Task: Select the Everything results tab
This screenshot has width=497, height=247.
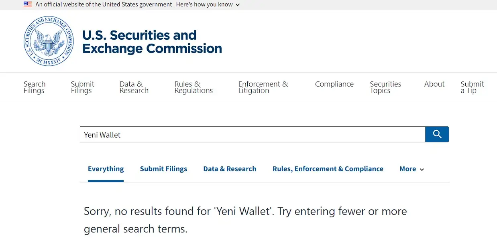Action: [x=106, y=169]
